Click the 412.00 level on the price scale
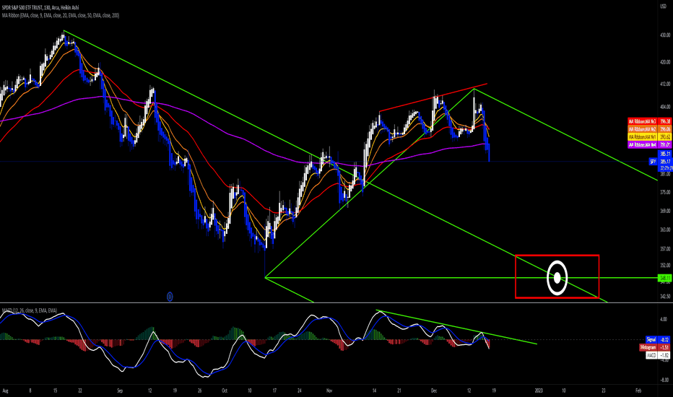673x397 pixels. coord(665,84)
